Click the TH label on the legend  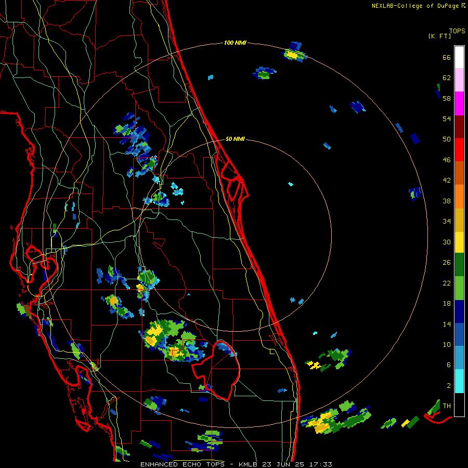pos(447,406)
